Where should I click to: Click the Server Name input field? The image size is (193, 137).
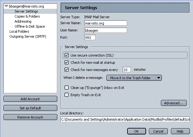[105, 23]
